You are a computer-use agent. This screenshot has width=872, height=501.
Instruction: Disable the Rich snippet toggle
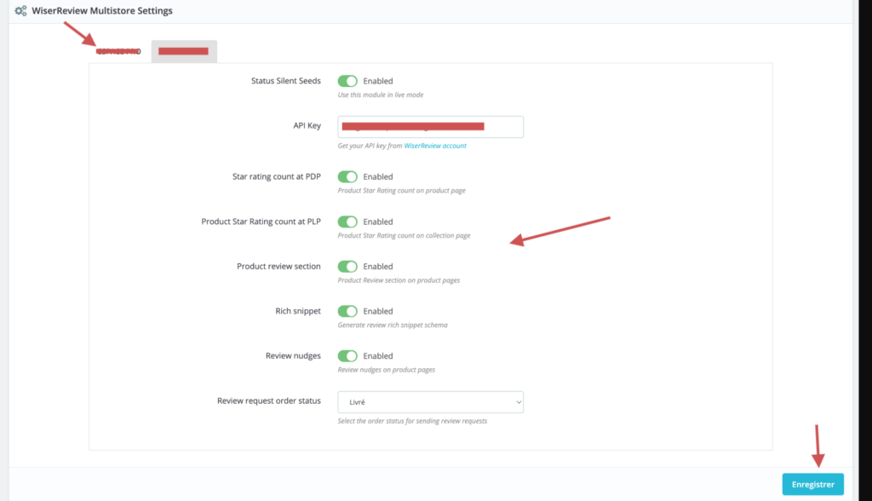347,311
